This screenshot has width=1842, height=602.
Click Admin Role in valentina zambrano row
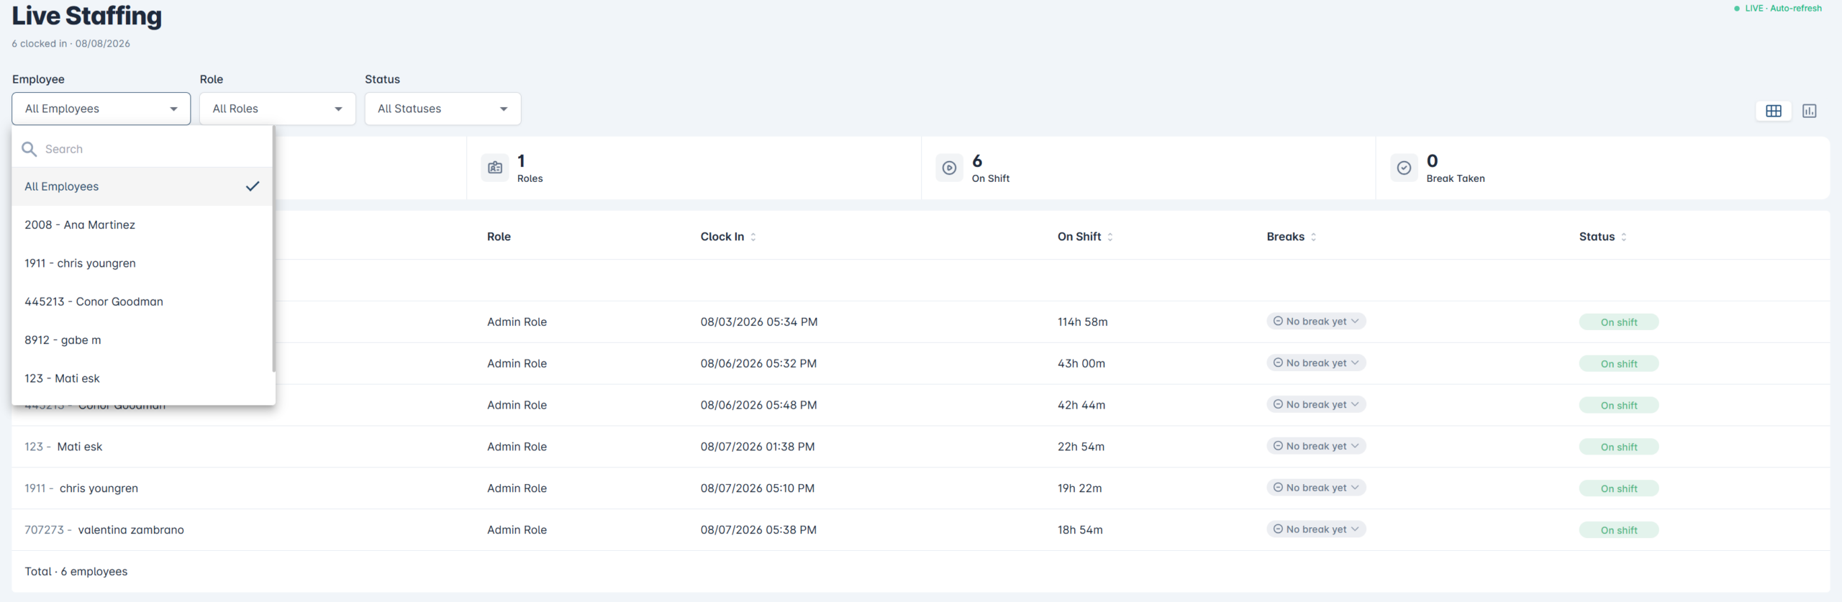pos(517,530)
